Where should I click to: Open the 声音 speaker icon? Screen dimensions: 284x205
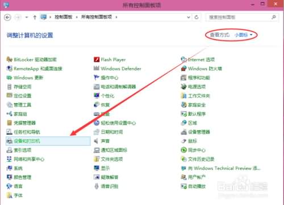pos(97,141)
